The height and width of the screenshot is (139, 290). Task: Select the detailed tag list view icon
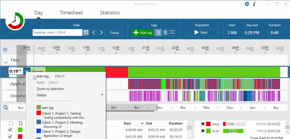coord(158,33)
